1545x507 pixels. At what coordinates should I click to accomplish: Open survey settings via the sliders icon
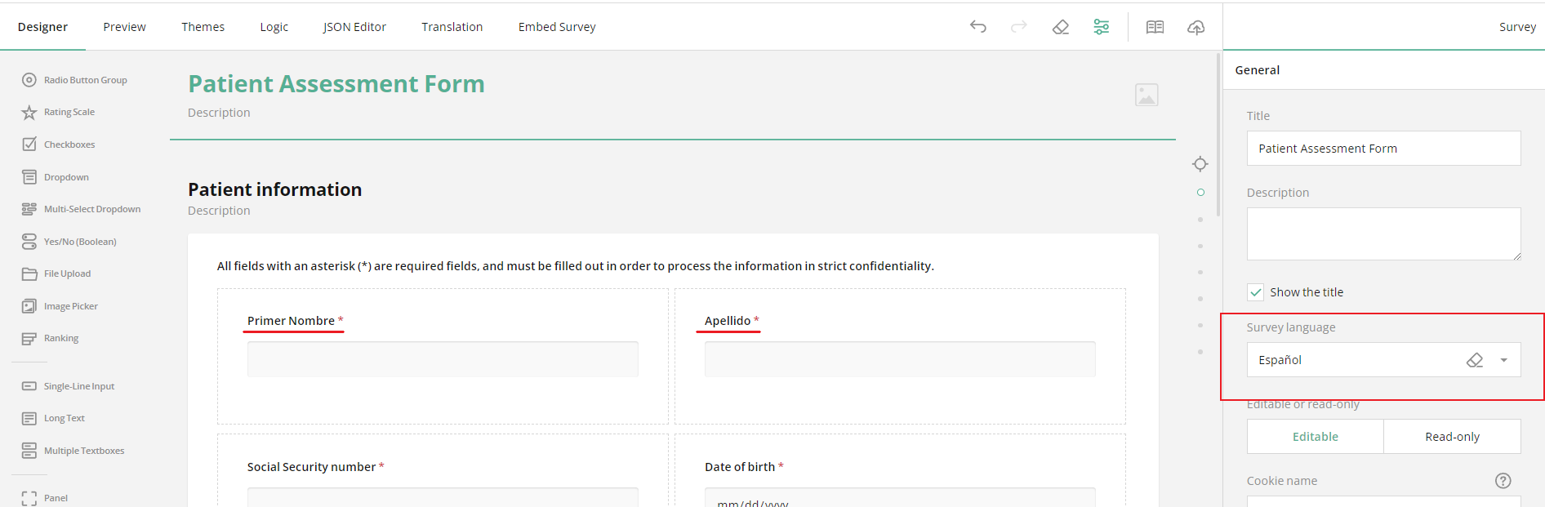[x=1102, y=26]
